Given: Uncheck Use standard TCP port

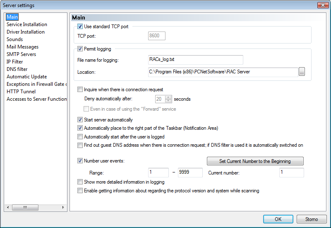Looking at the screenshot, I should tap(80, 27).
